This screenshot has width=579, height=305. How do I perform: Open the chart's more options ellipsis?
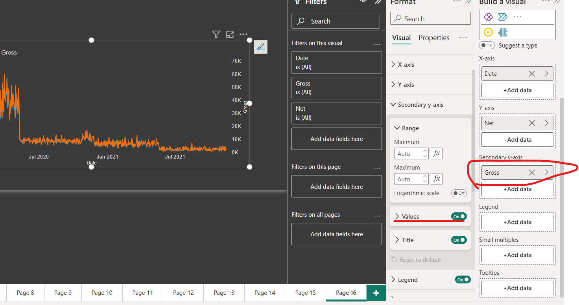[x=243, y=35]
